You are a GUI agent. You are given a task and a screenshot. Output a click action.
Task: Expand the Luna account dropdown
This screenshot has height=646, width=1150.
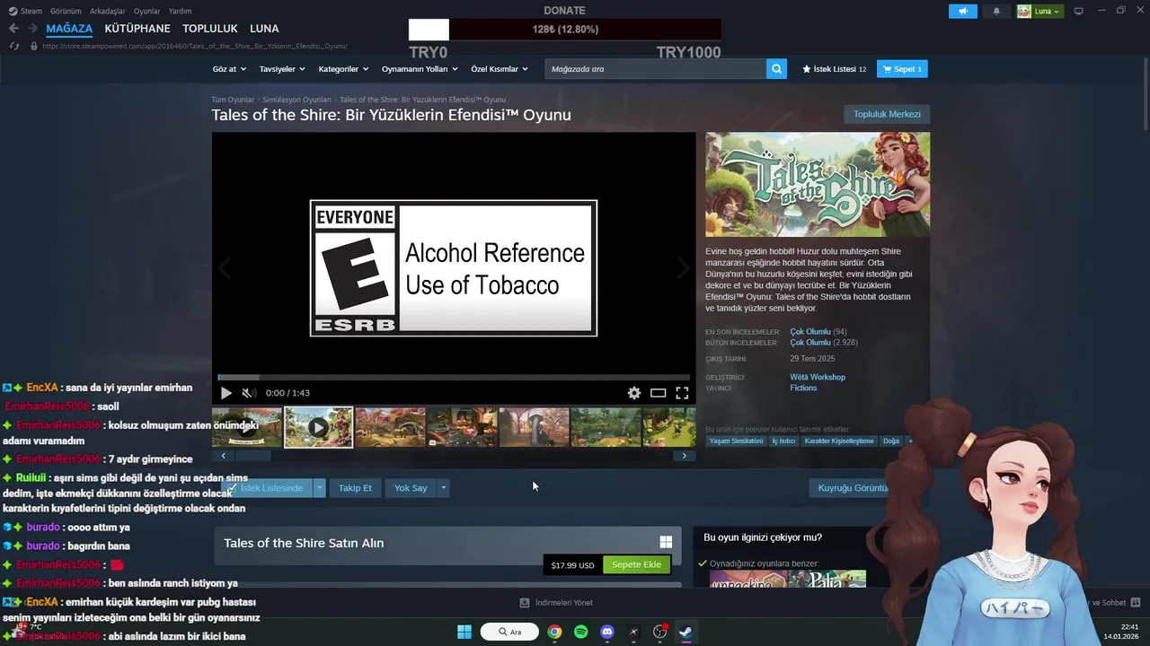pyautogui.click(x=1039, y=11)
